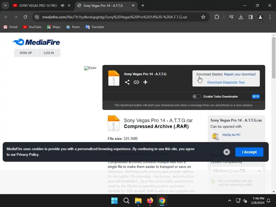Open a new browser tab

(143, 5)
